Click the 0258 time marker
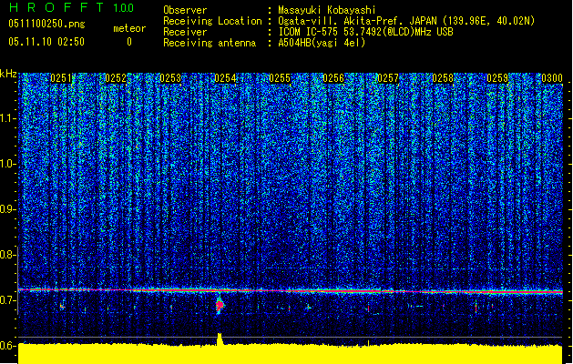 click(x=443, y=78)
